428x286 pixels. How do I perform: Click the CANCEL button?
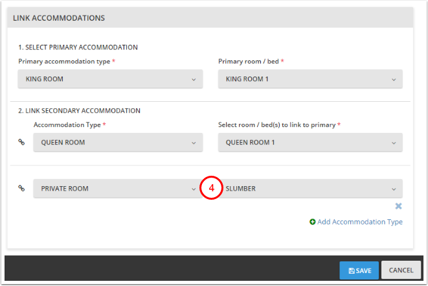(x=401, y=270)
